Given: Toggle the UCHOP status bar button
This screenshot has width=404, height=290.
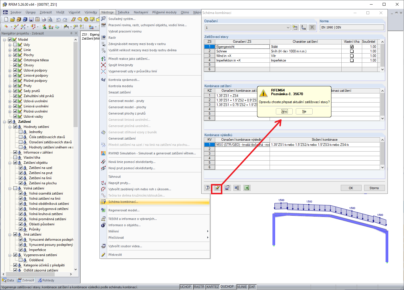Looking at the screenshot, I should pos(186,287).
